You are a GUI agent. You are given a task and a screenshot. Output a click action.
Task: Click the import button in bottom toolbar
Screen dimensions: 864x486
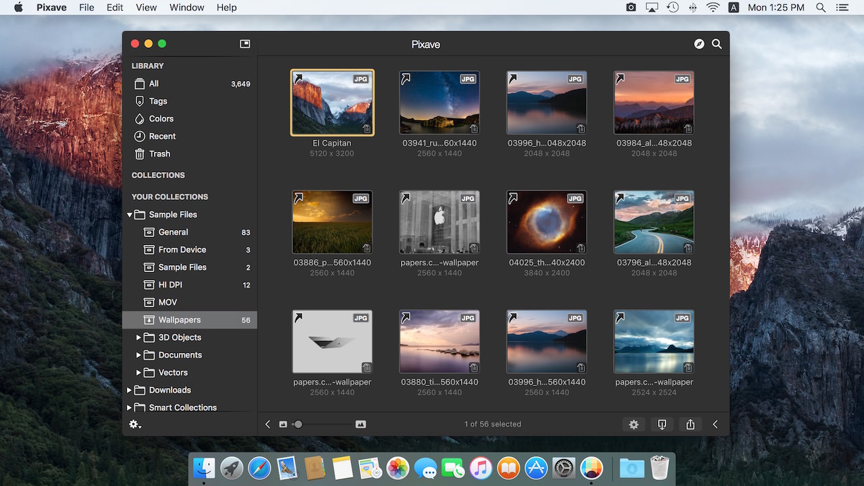[662, 425]
